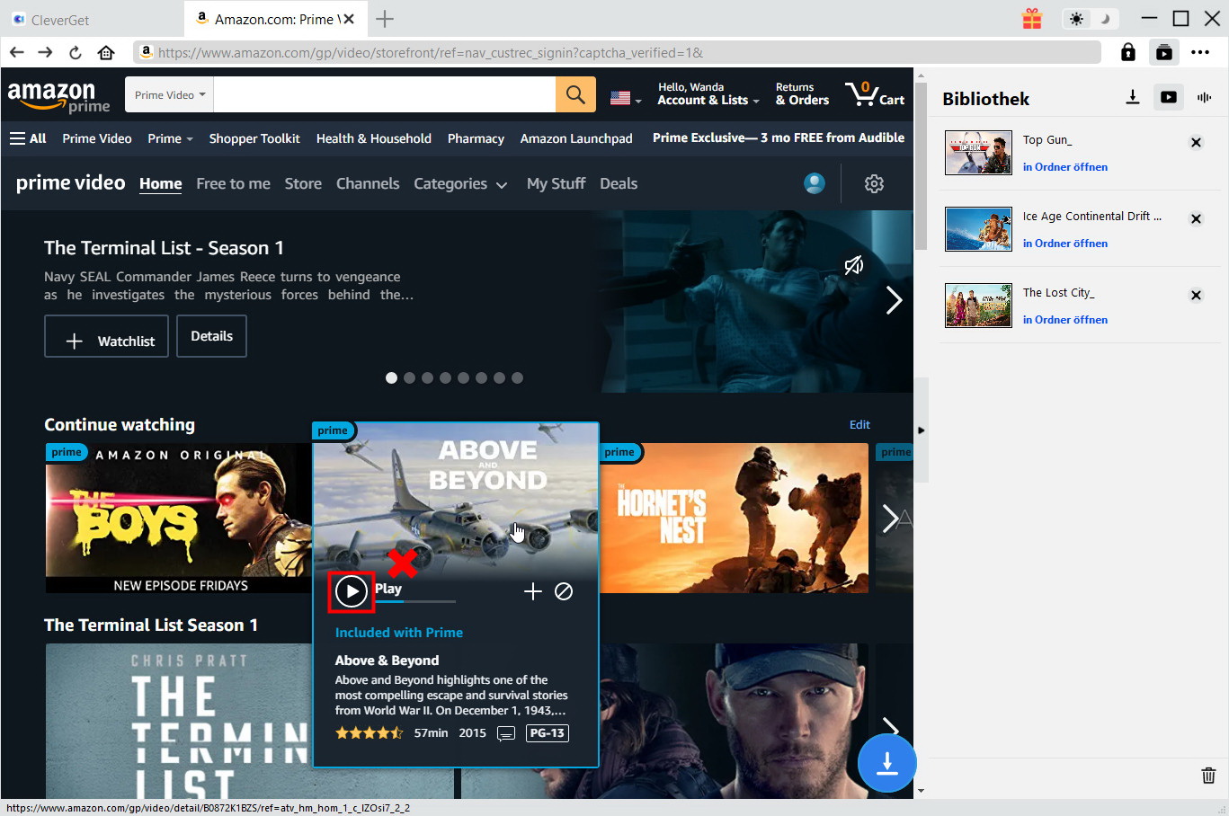The width and height of the screenshot is (1229, 816).
Task: Open the My Stuff tab
Action: (x=556, y=183)
